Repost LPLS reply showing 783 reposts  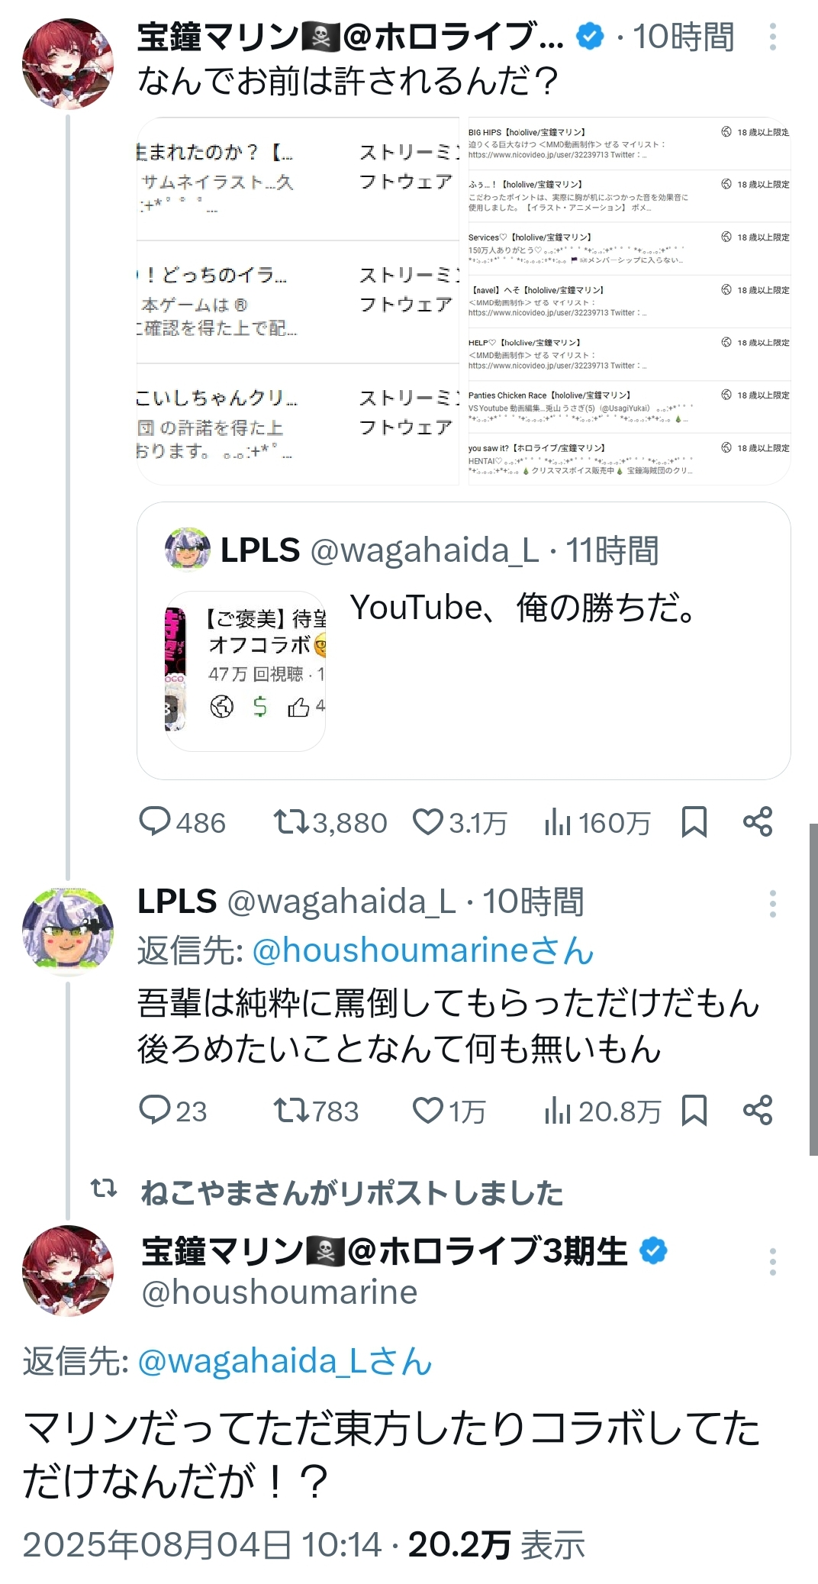tap(291, 1110)
